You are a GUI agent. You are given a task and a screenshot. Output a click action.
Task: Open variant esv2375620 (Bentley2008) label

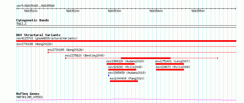85,55
